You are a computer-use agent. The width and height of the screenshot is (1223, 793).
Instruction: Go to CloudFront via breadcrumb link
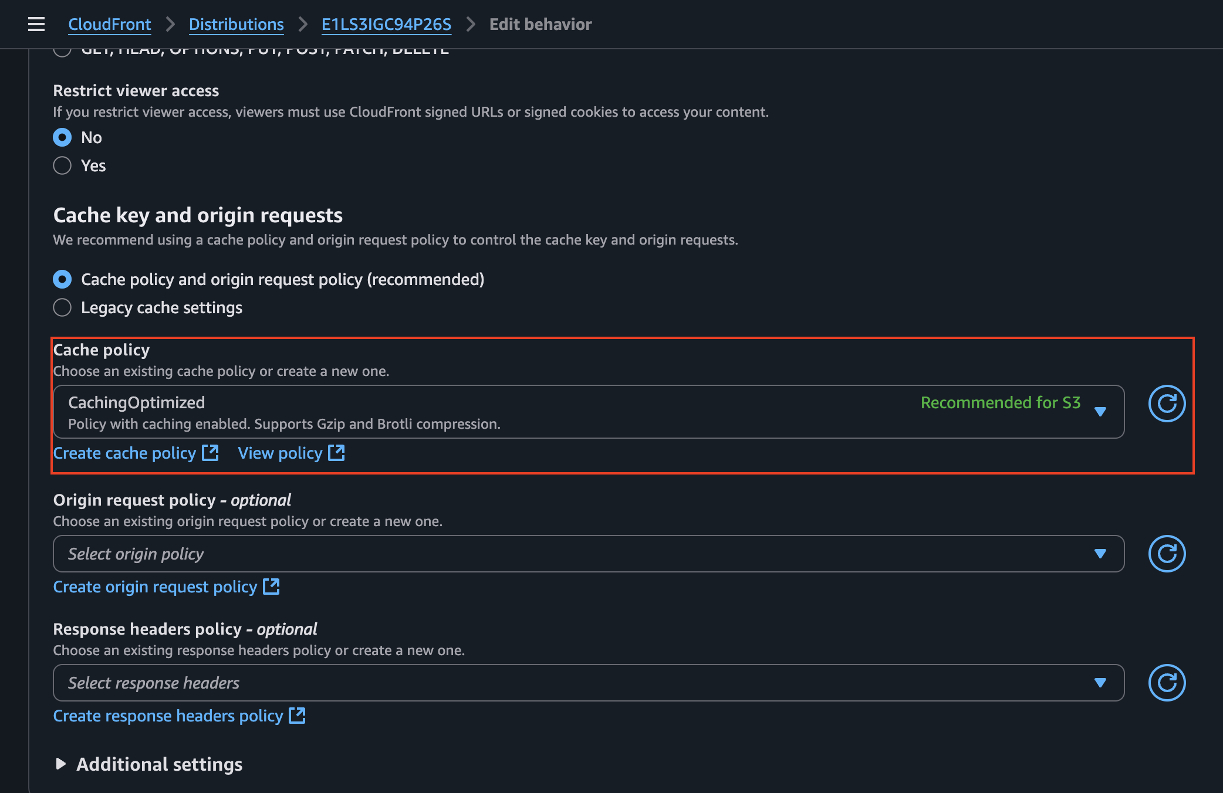pyautogui.click(x=109, y=24)
